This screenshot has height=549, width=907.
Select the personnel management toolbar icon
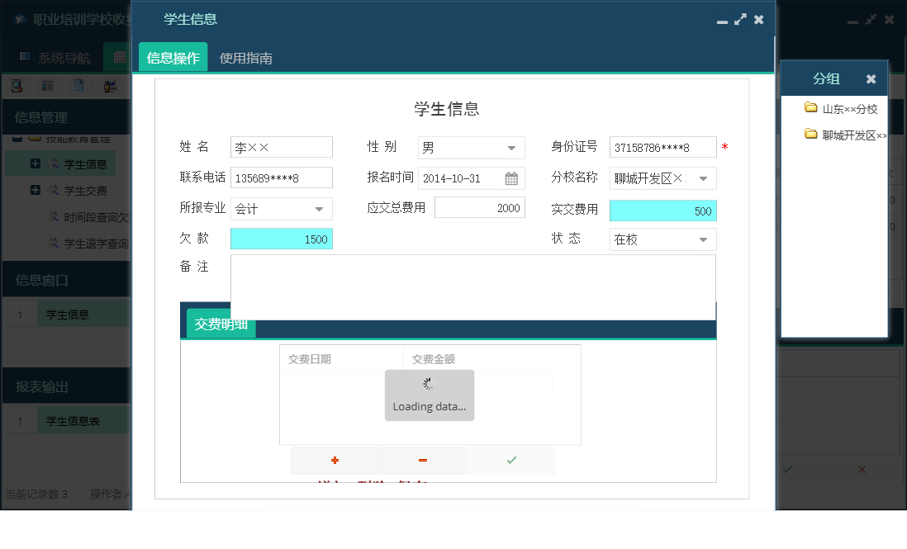coord(108,85)
